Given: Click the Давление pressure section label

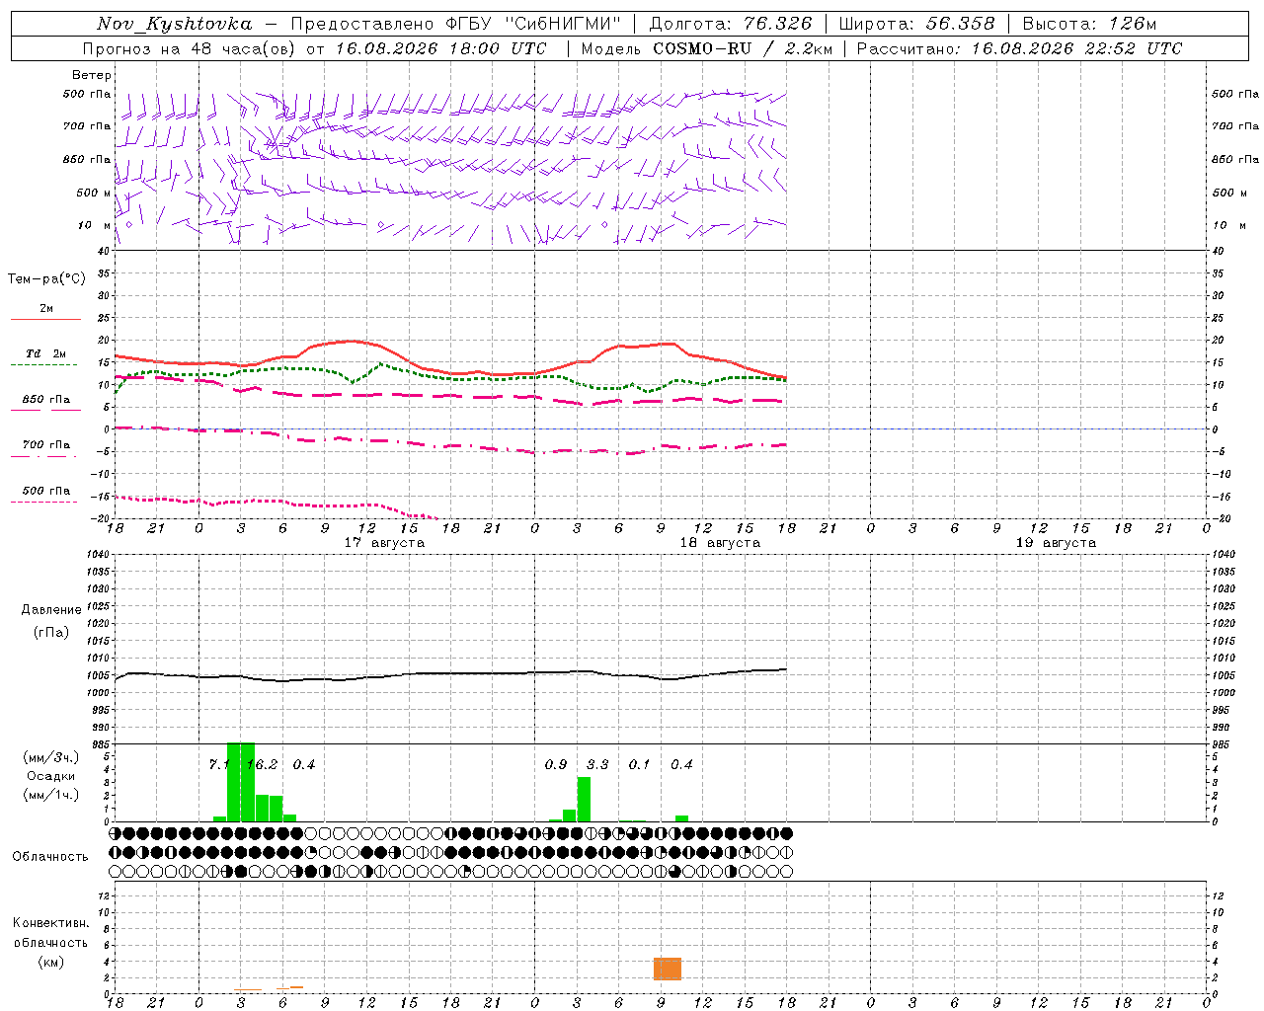Looking at the screenshot, I should pyautogui.click(x=51, y=609).
